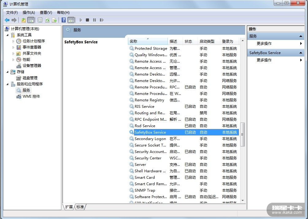Image resolution: width=308 pixels, height=219 pixels.
Task: Pause the service with the pause icon
Action: tap(94, 20)
